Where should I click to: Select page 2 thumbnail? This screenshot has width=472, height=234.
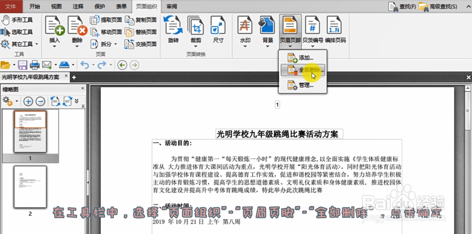[30, 186]
